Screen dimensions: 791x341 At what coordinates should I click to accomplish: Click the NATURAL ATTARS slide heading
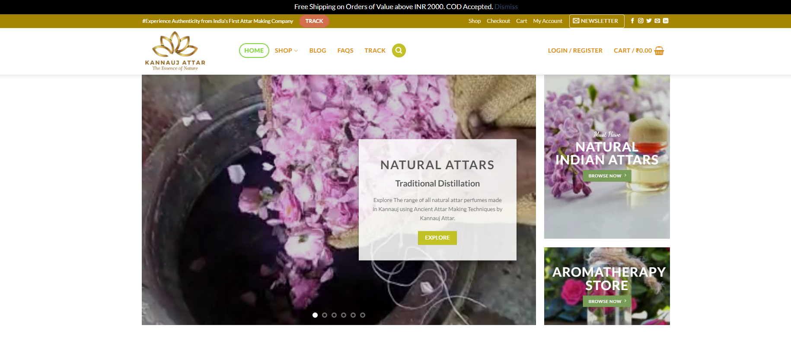tap(437, 165)
